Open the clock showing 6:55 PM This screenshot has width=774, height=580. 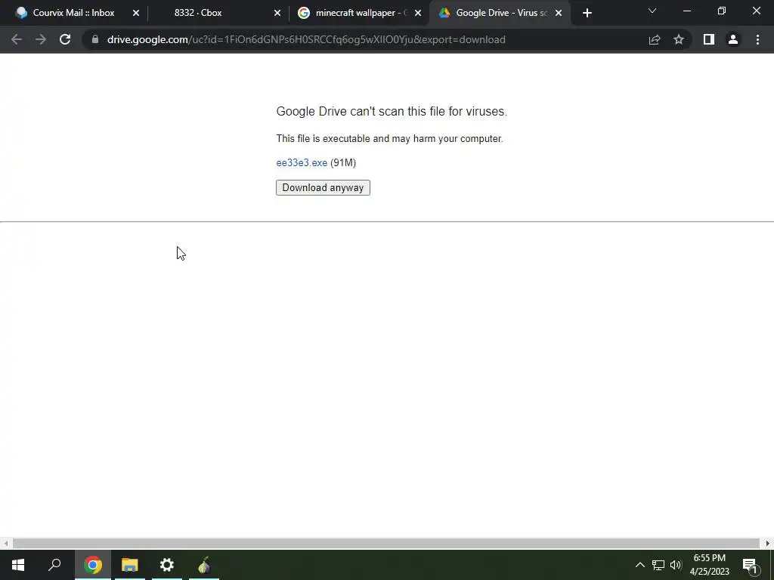point(709,565)
